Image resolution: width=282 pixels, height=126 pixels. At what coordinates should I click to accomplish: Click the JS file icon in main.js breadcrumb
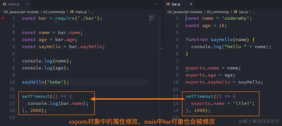point(72,12)
